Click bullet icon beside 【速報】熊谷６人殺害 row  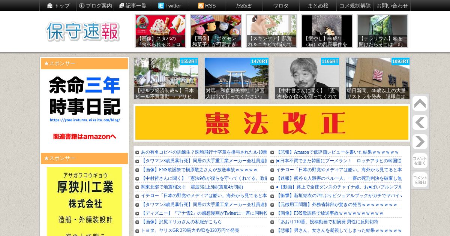(272, 179)
